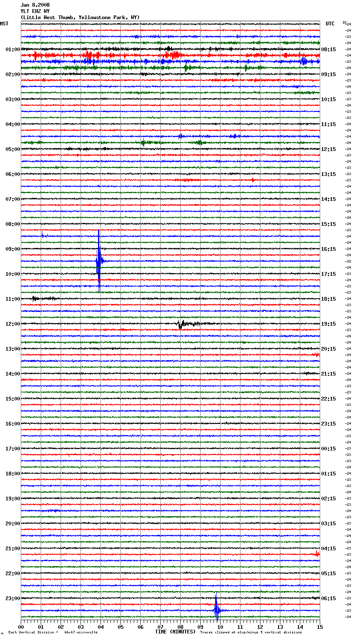Select the 23:00 MST time label
The image size is (353, 638).
[x=13, y=598]
